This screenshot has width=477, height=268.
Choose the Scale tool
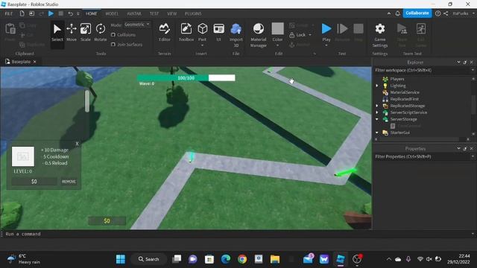click(86, 33)
